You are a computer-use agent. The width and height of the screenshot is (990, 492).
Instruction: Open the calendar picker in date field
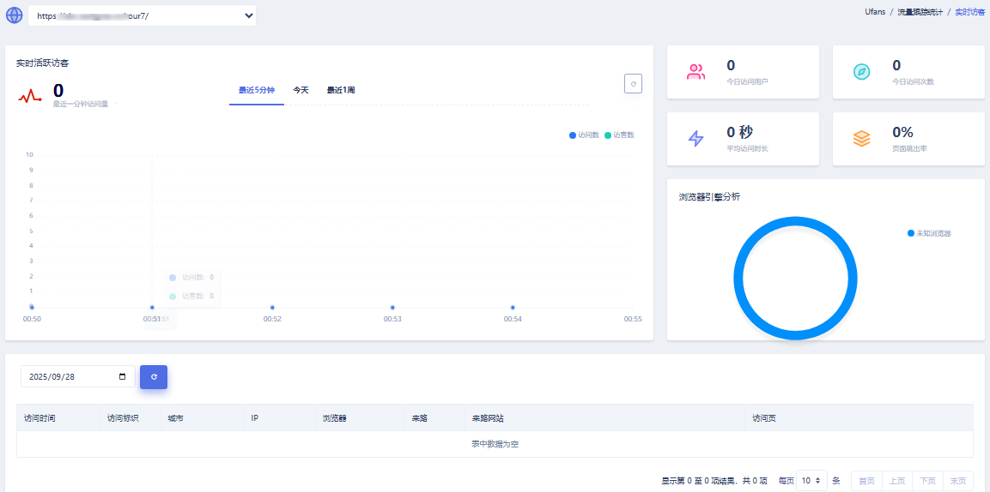(123, 377)
